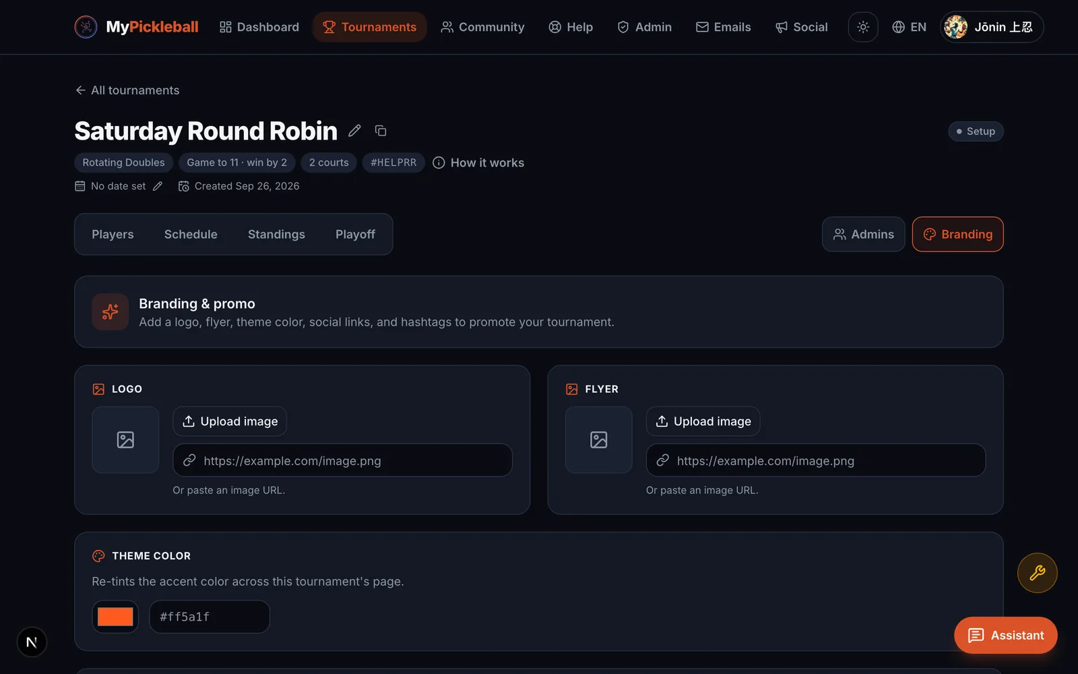Click the pencil icon next to No date set
The image size is (1078, 674).
(x=158, y=186)
